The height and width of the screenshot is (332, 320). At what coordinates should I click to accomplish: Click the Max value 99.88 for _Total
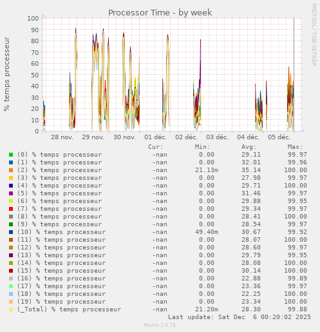(297, 309)
